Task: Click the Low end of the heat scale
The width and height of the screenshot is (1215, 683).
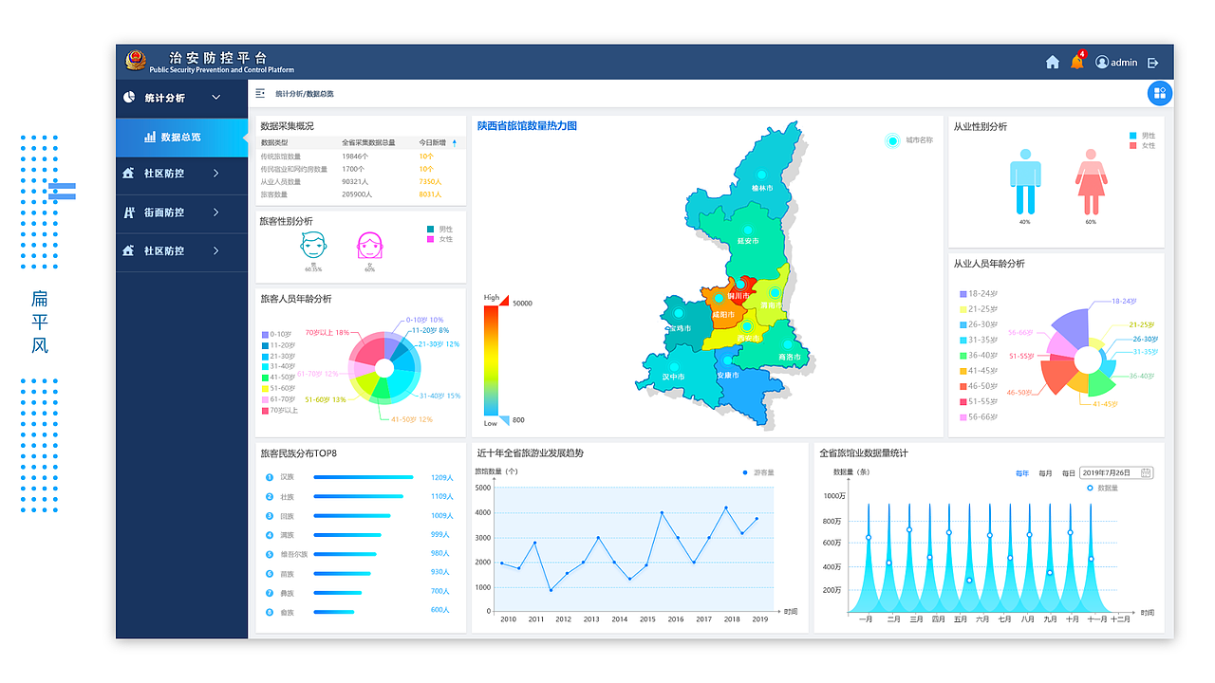Action: pos(490,423)
